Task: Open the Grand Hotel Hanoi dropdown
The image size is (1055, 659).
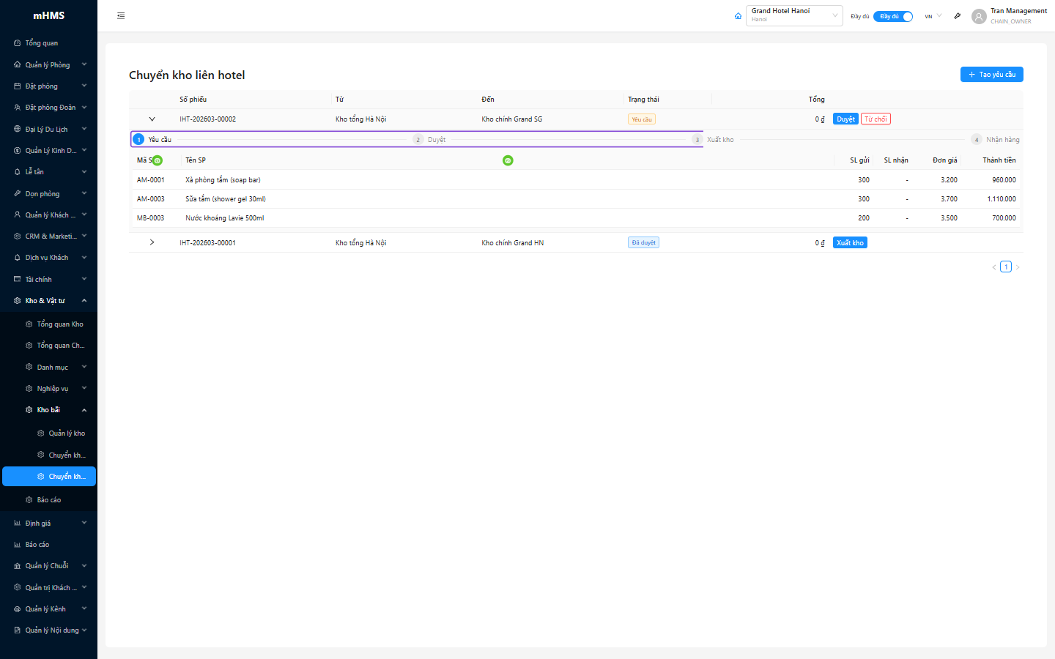Action: point(793,15)
